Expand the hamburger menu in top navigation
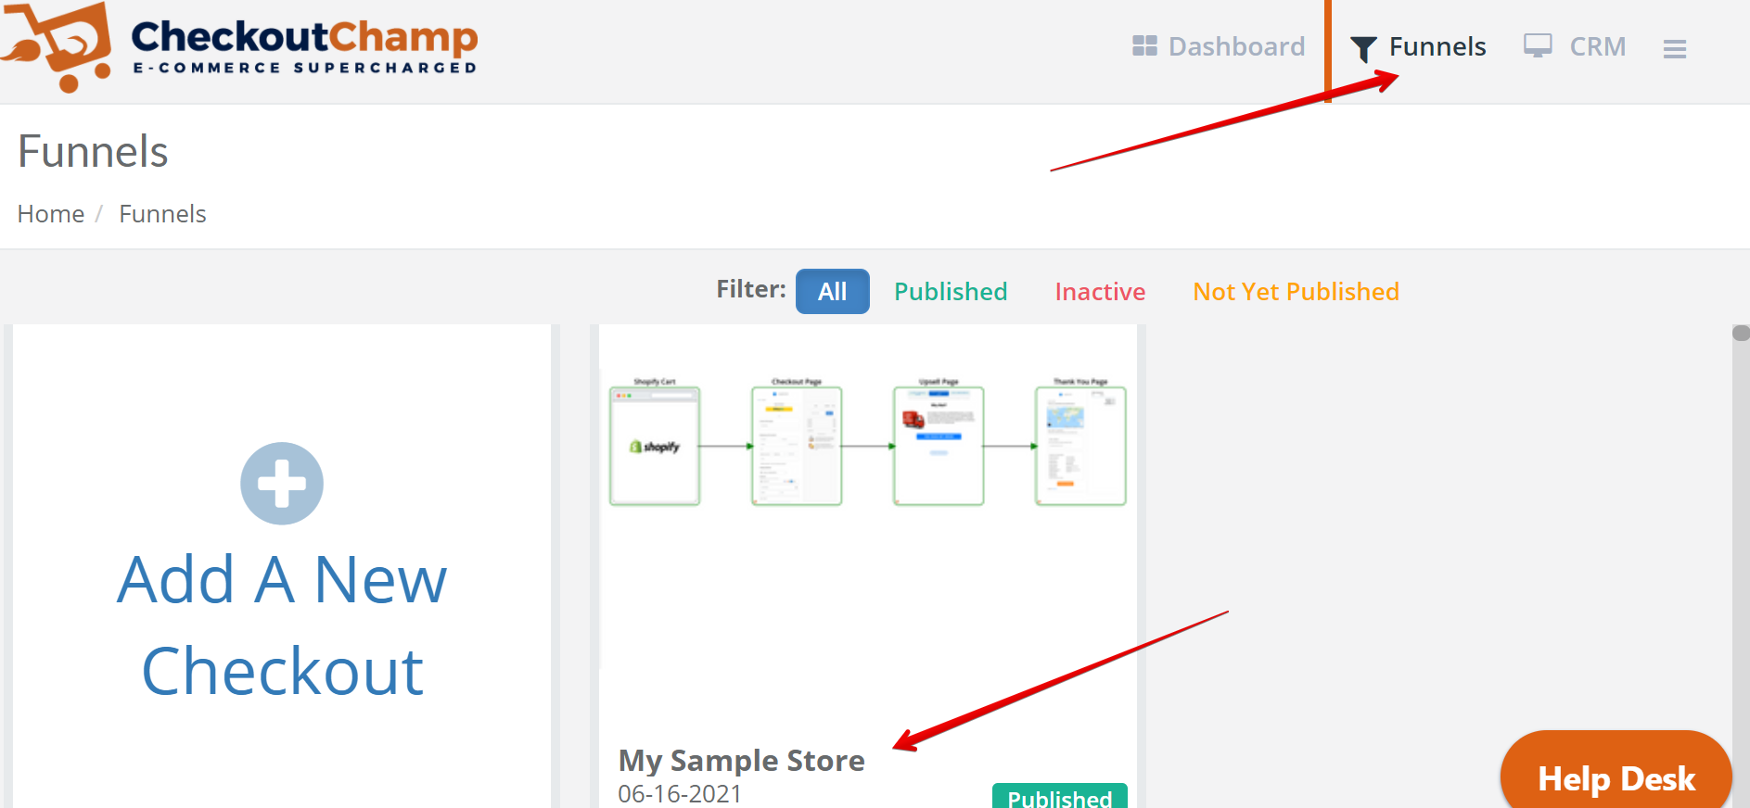This screenshot has width=1750, height=808. tap(1674, 49)
